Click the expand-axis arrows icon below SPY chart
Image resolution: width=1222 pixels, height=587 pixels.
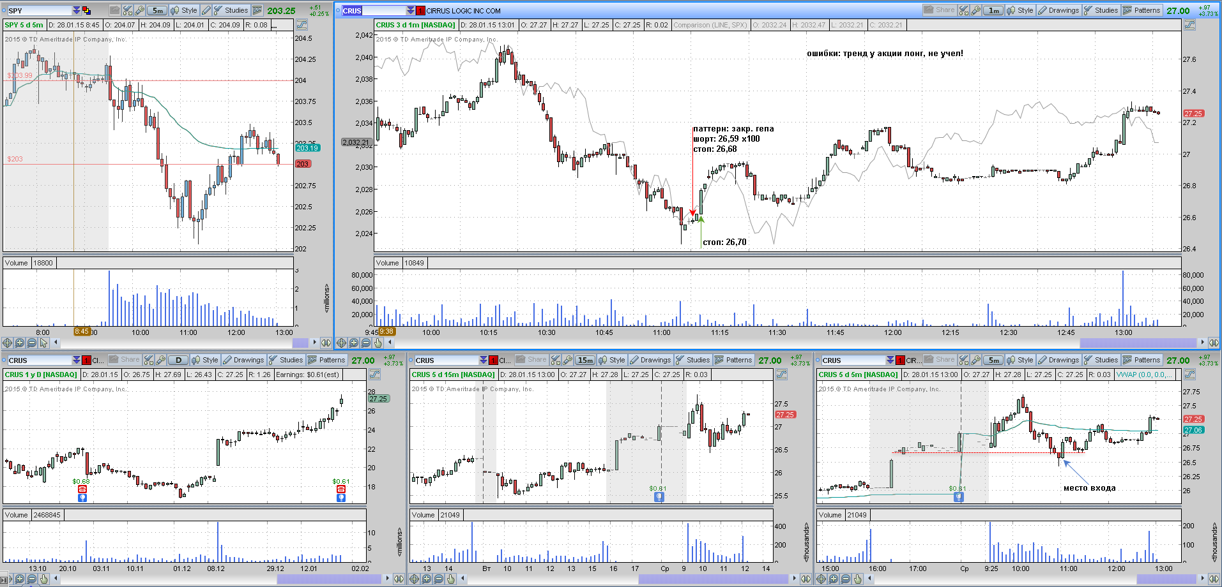[x=326, y=343]
